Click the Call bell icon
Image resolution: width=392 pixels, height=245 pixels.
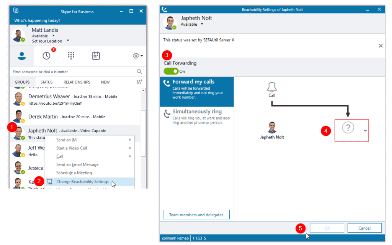pos(272,87)
